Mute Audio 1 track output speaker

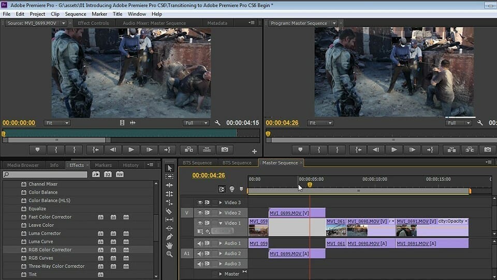[x=200, y=243]
